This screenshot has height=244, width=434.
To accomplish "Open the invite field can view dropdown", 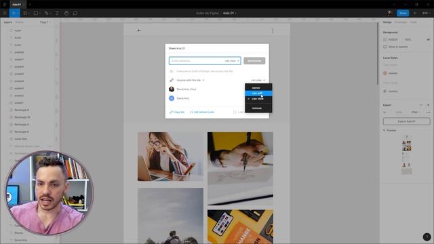I will point(232,61).
